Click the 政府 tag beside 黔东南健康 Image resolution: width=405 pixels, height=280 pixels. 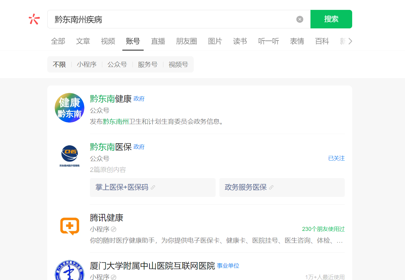139,99
